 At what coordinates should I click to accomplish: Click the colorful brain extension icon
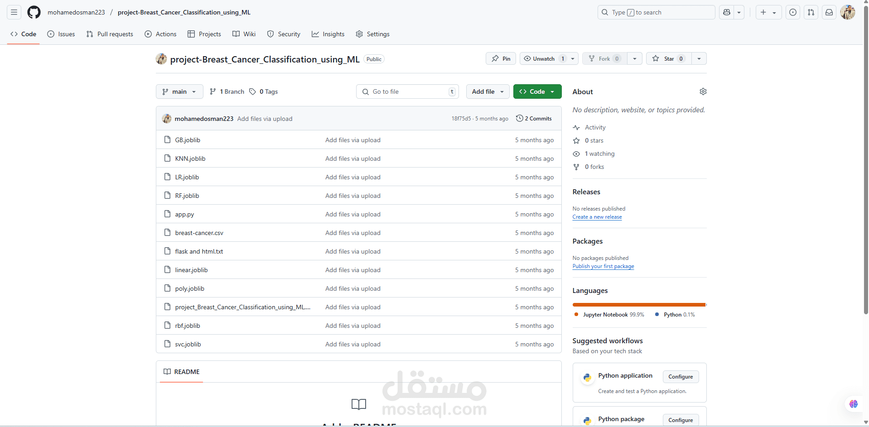[854, 404]
